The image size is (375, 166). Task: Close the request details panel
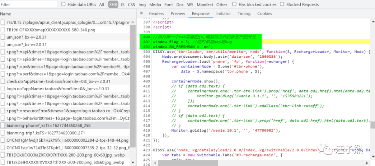click(141, 13)
